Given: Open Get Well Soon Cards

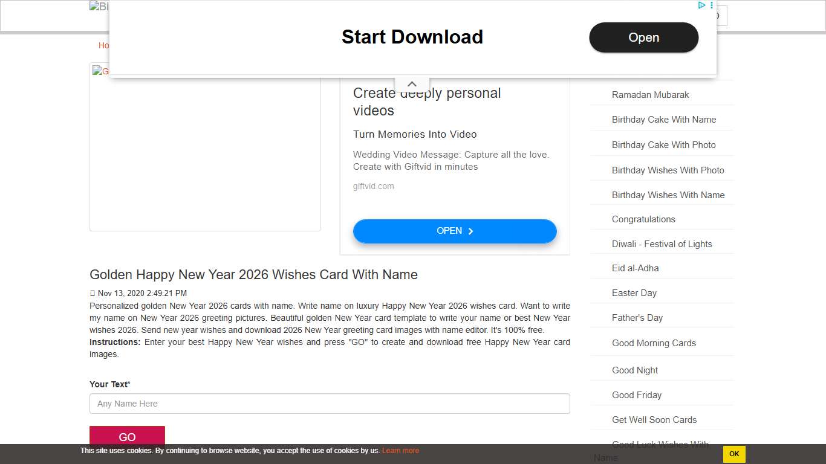Looking at the screenshot, I should [654, 419].
